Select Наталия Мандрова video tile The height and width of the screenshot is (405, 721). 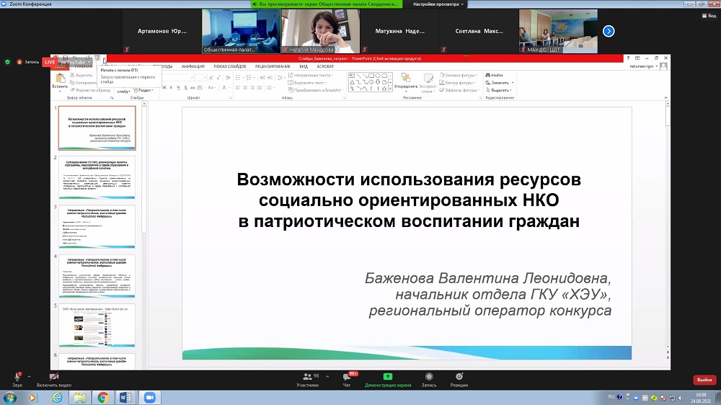coord(321,31)
